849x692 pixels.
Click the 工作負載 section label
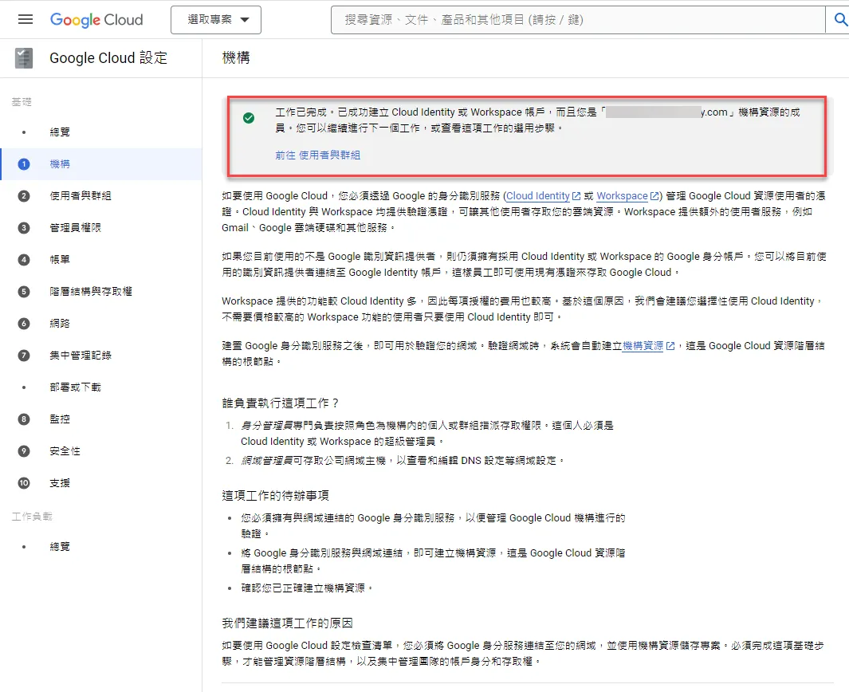coord(32,517)
